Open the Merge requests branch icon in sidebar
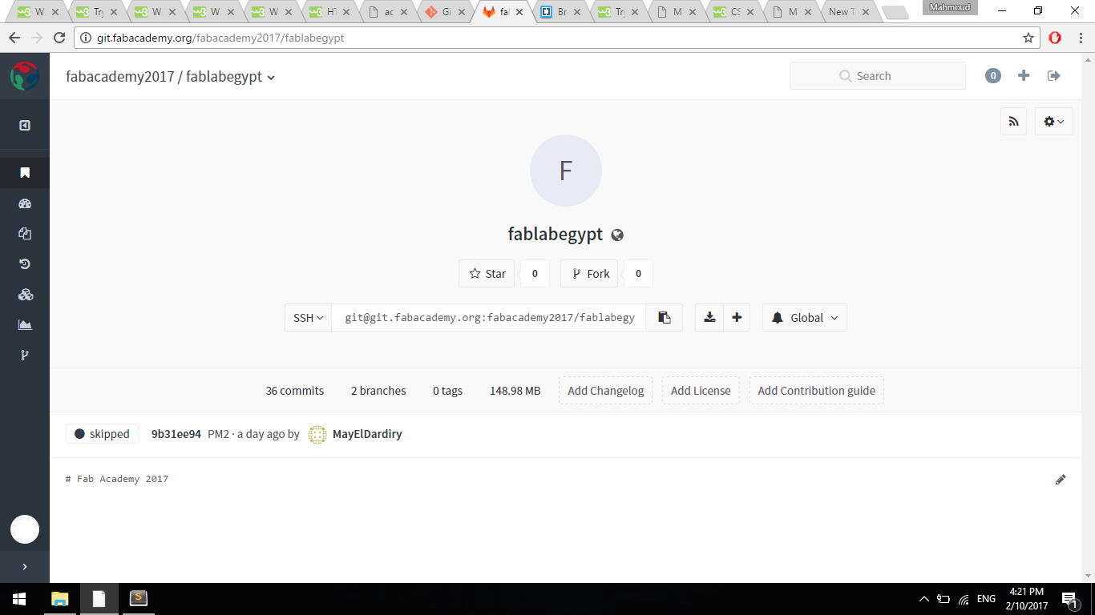This screenshot has width=1095, height=615. (x=25, y=356)
